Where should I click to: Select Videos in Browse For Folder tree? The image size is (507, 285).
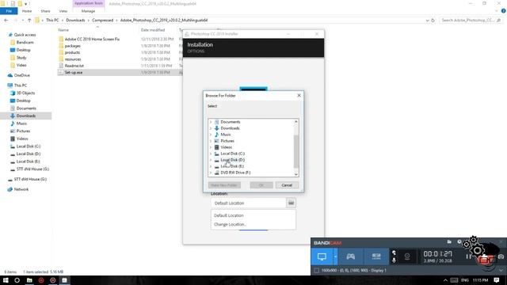227,147
